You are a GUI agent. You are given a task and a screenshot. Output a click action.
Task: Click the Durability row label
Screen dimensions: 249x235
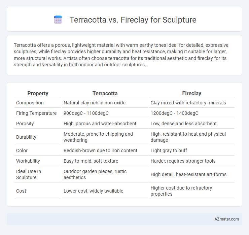coord(26,137)
